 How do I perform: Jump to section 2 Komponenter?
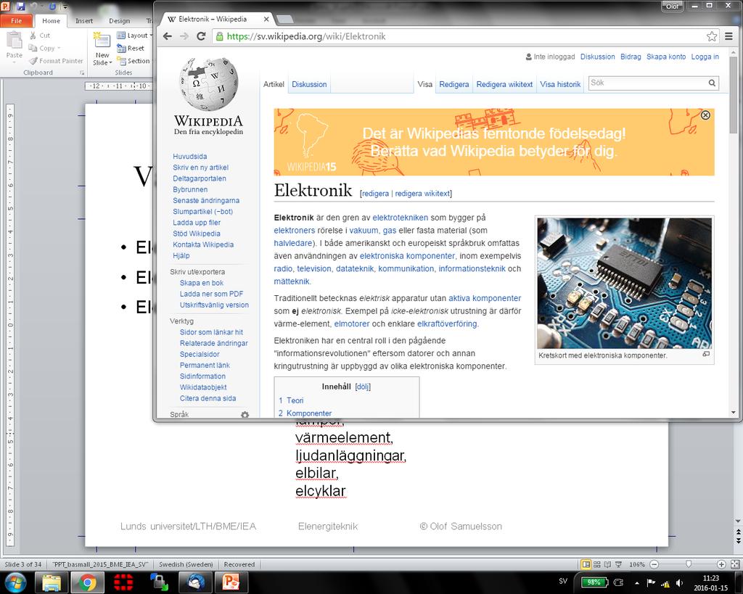[x=305, y=413]
